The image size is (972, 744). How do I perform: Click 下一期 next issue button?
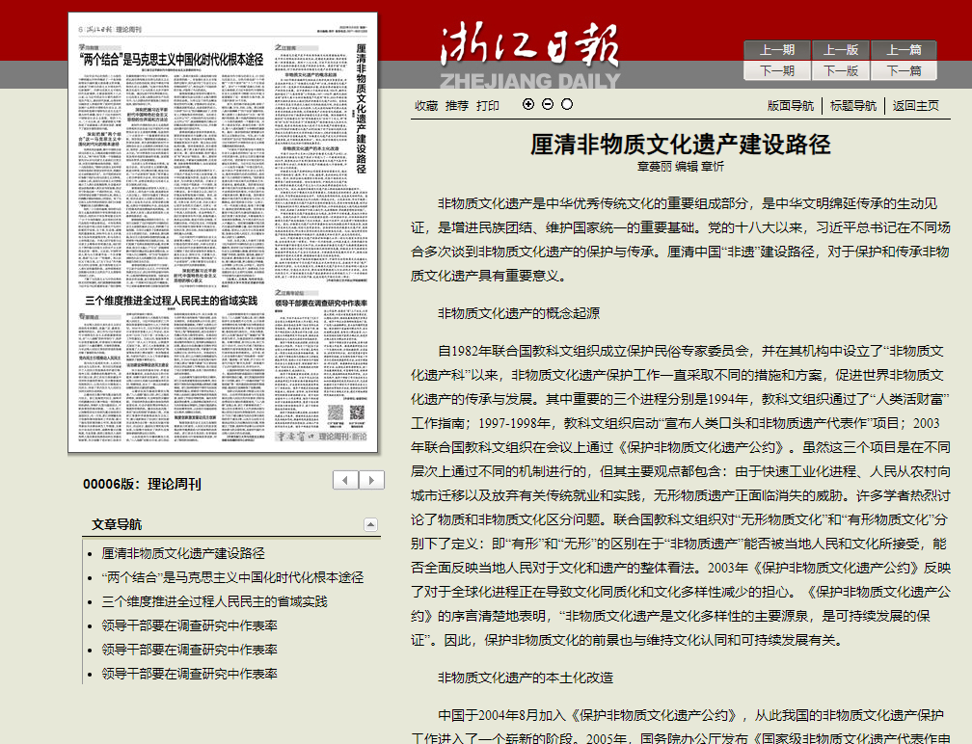click(777, 70)
